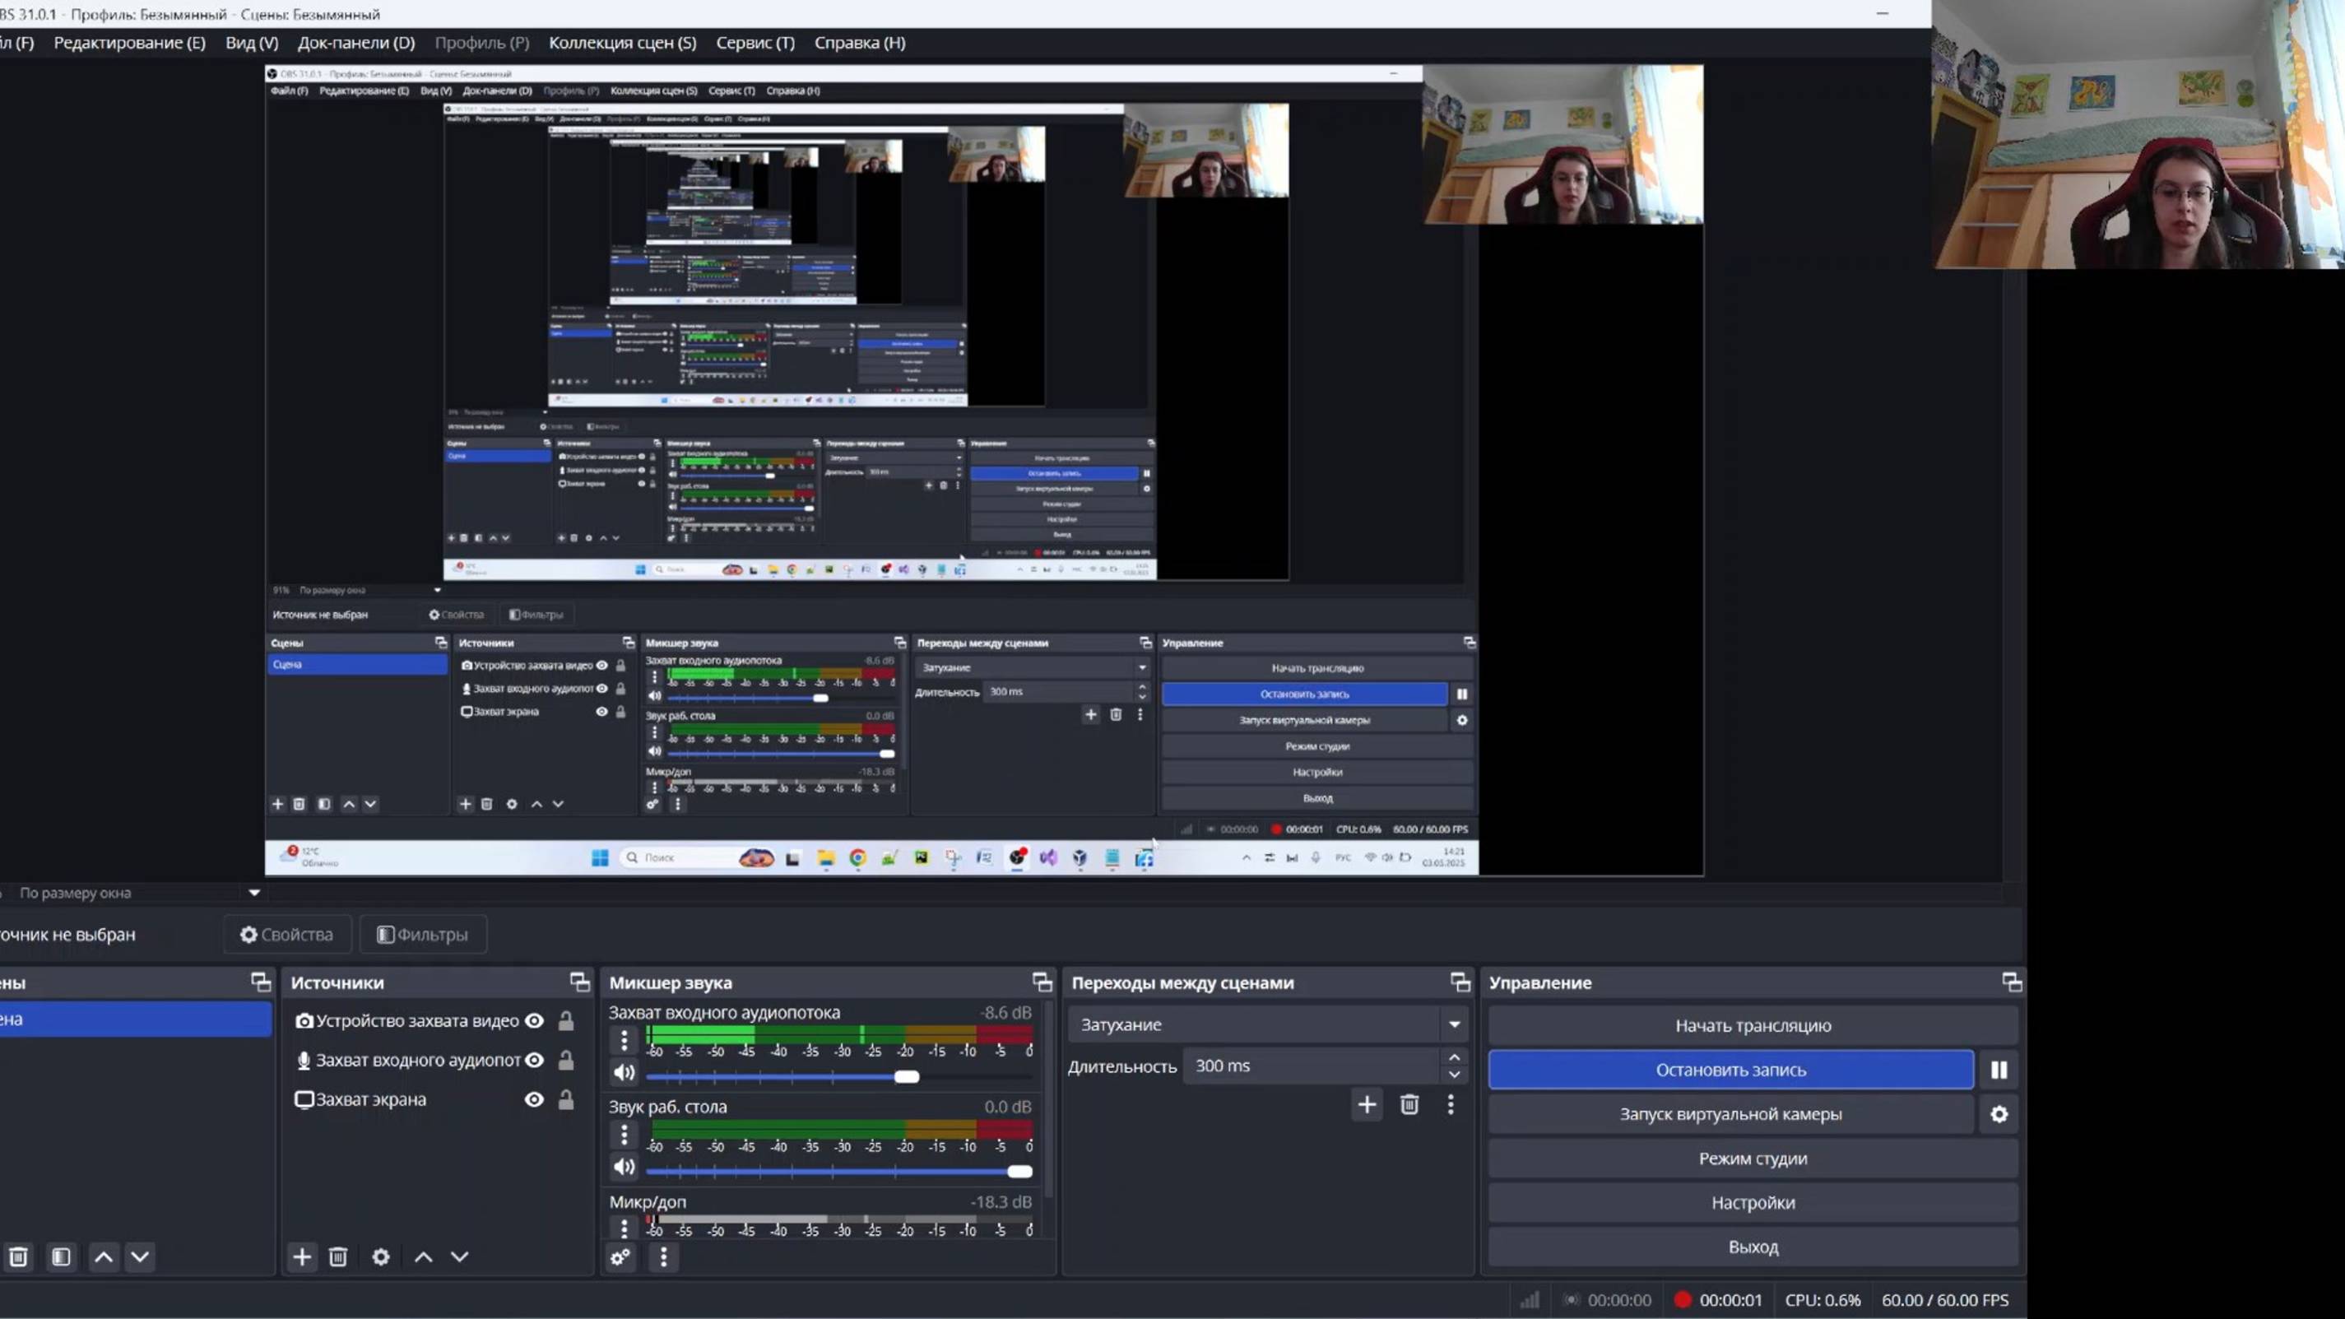Add a scene transition with plus icon
This screenshot has width=2345, height=1319.
point(1367,1105)
